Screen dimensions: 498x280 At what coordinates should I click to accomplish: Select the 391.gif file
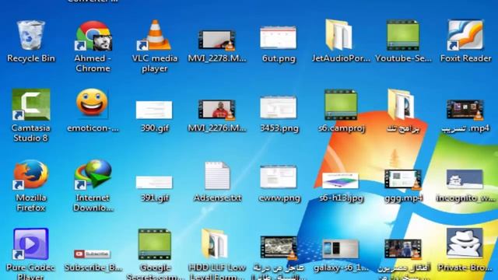154,183
